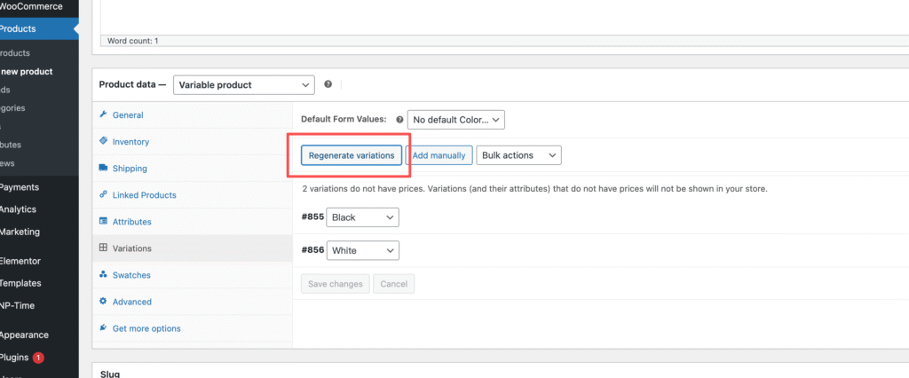
Task: Change variation #855 Black color dropdown
Action: tap(362, 217)
